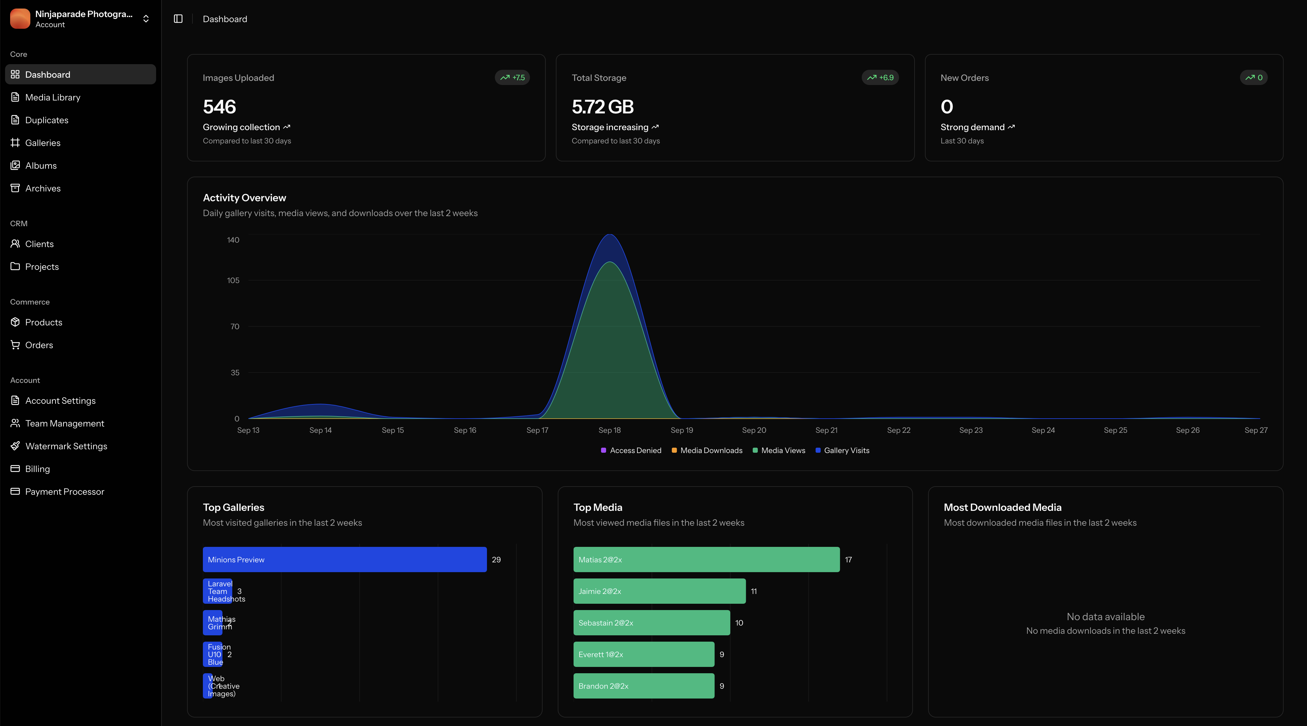Click the Archives box icon
Viewport: 1307px width, 726px height.
click(x=15, y=188)
